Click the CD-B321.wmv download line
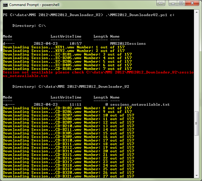Screen dimensions: 202x181 69,176
